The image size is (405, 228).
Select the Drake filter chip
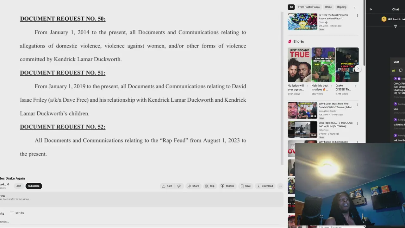[328, 7]
